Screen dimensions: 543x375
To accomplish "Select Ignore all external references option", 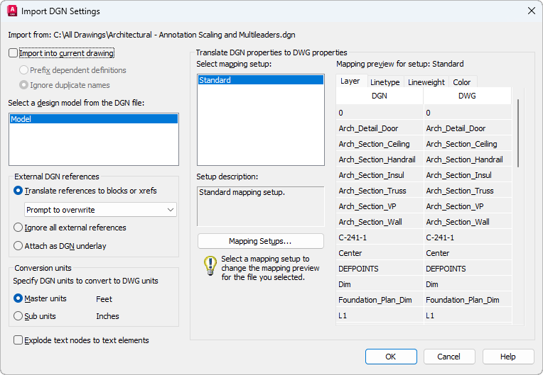I will tap(18, 228).
